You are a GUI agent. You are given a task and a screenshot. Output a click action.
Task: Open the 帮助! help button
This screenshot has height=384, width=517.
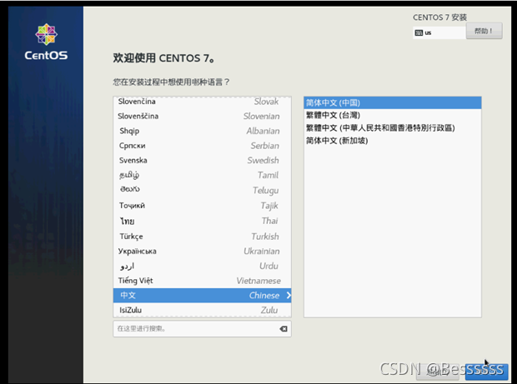point(484,31)
